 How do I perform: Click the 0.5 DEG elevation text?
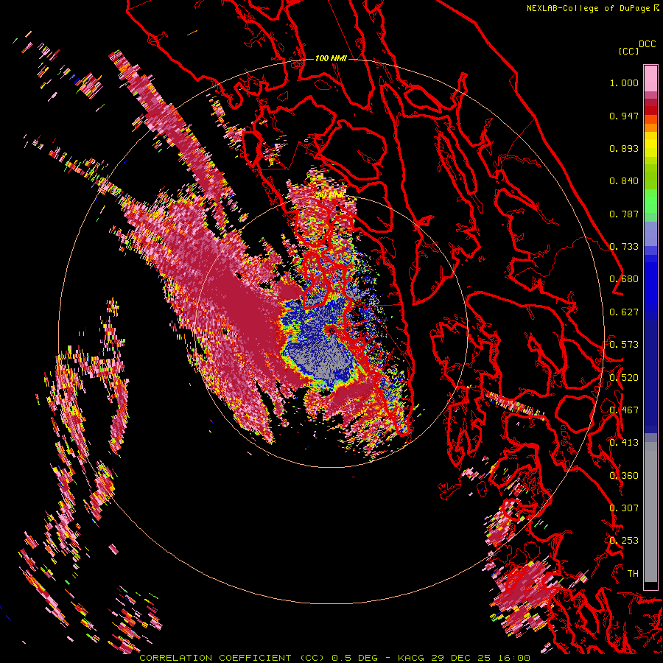pyautogui.click(x=357, y=658)
